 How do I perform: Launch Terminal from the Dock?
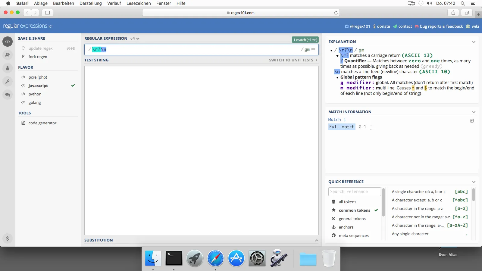(x=174, y=258)
